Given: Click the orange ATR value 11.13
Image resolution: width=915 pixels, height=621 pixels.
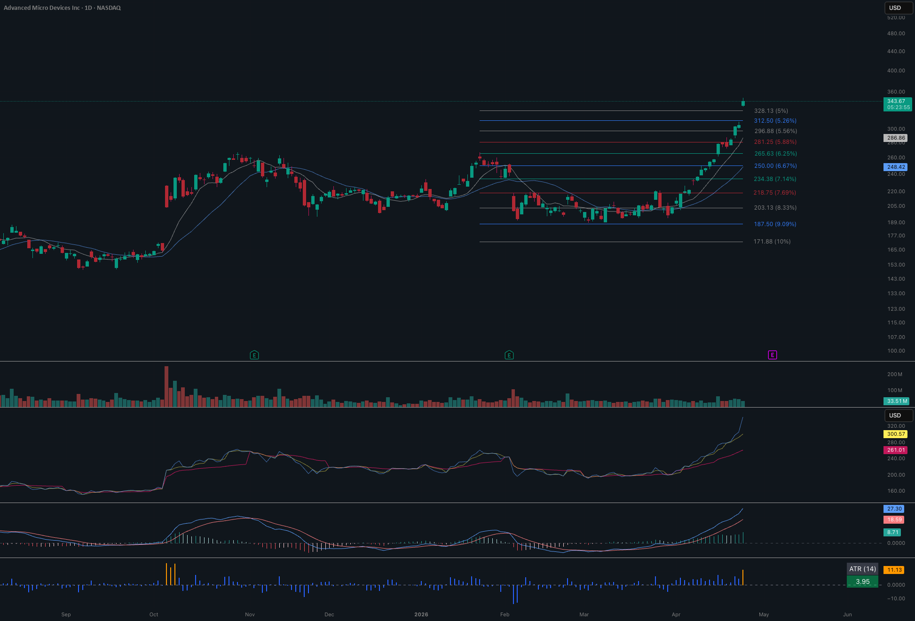Looking at the screenshot, I should (x=894, y=570).
